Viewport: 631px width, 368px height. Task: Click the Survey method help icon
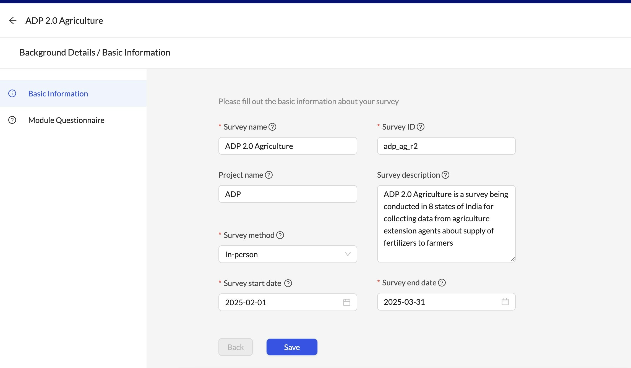(280, 235)
